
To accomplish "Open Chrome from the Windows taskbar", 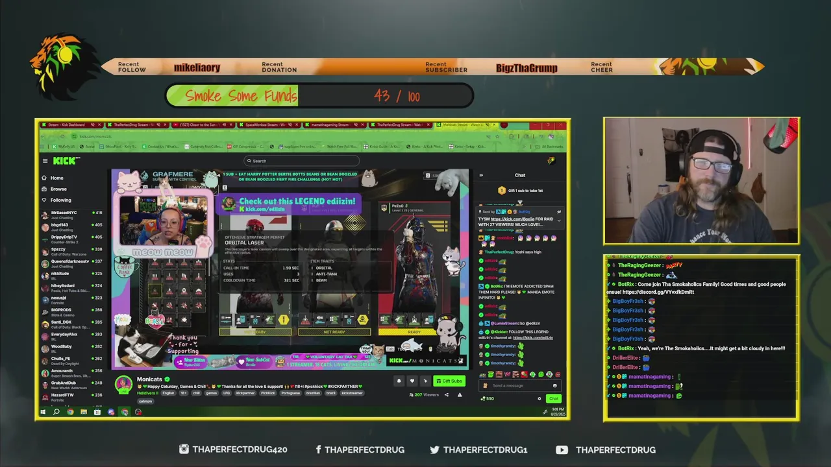I will tap(70, 412).
